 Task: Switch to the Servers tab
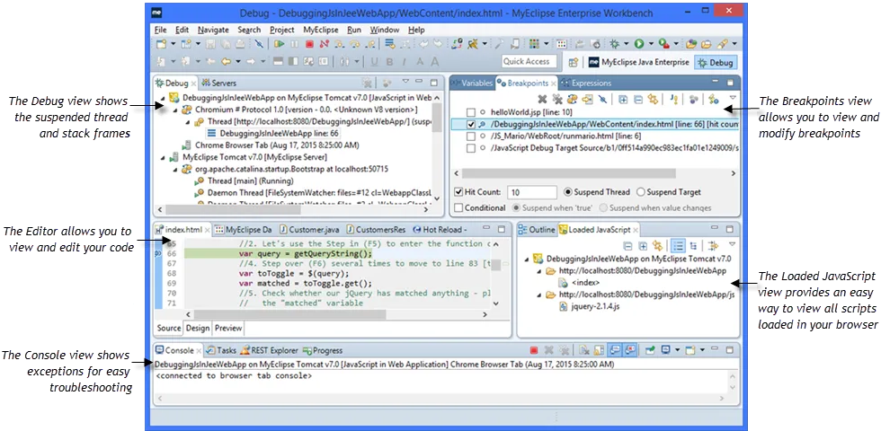pyautogui.click(x=219, y=83)
